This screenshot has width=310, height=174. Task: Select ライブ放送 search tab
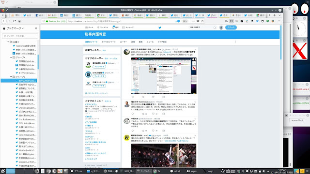pyautogui.click(x=162, y=42)
